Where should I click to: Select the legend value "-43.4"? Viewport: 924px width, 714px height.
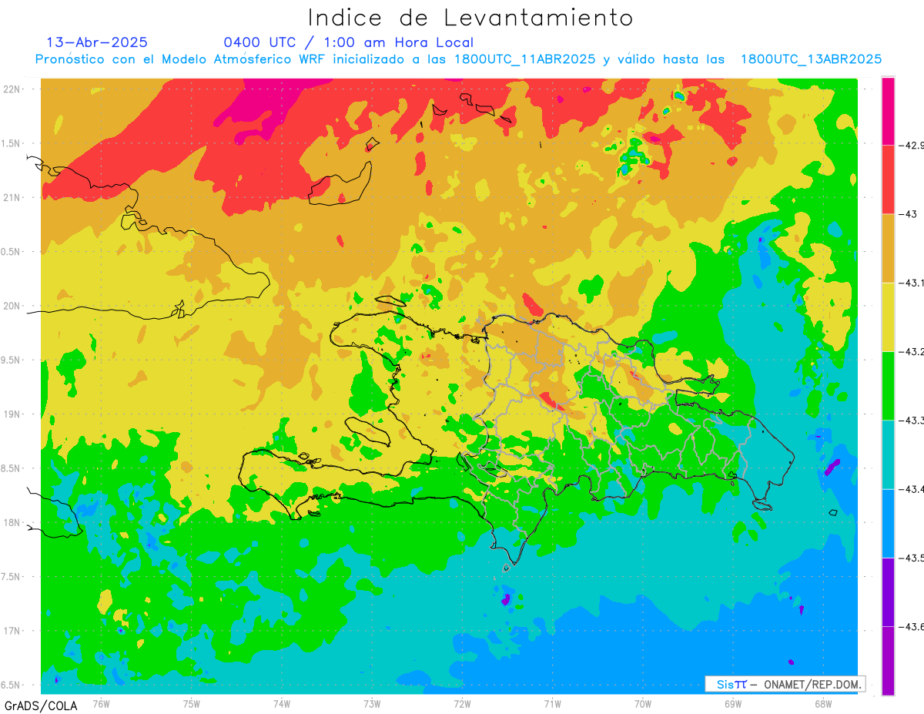pos(911,489)
